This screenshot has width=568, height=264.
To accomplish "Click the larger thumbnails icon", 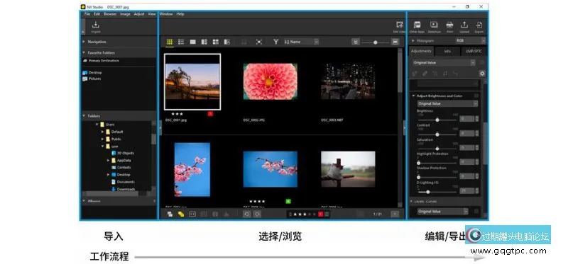I will pos(395,42).
